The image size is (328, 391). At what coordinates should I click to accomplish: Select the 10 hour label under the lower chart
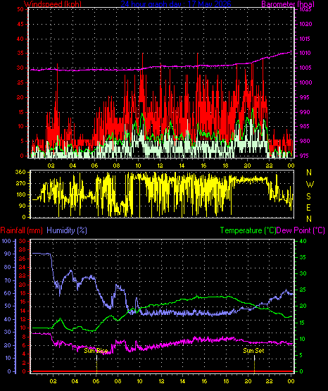coord(140,381)
